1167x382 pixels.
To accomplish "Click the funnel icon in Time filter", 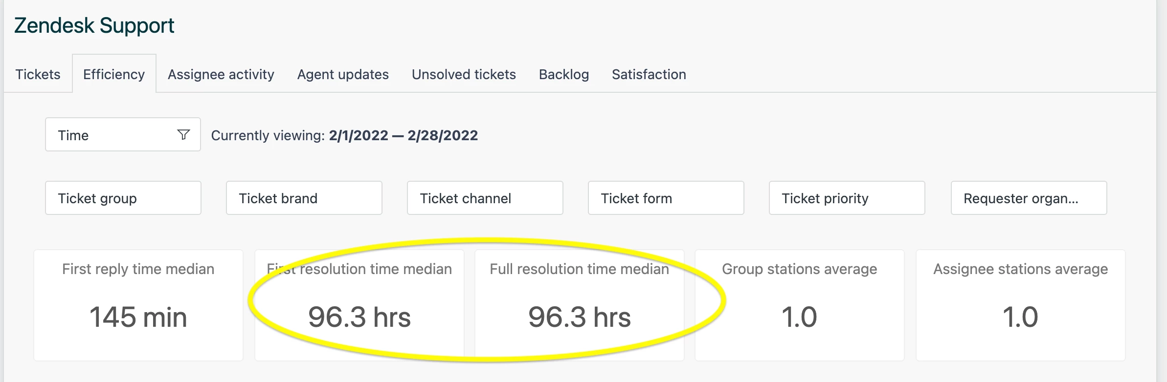I will point(183,135).
